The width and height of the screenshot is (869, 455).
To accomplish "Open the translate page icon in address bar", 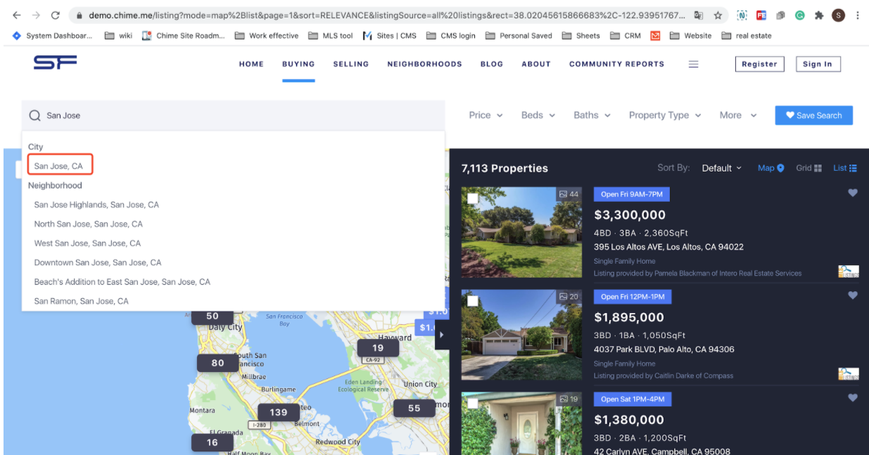I will pos(699,15).
